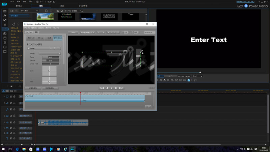
Task: Open the FX Effect Room
Action: click(x=5, y=16)
